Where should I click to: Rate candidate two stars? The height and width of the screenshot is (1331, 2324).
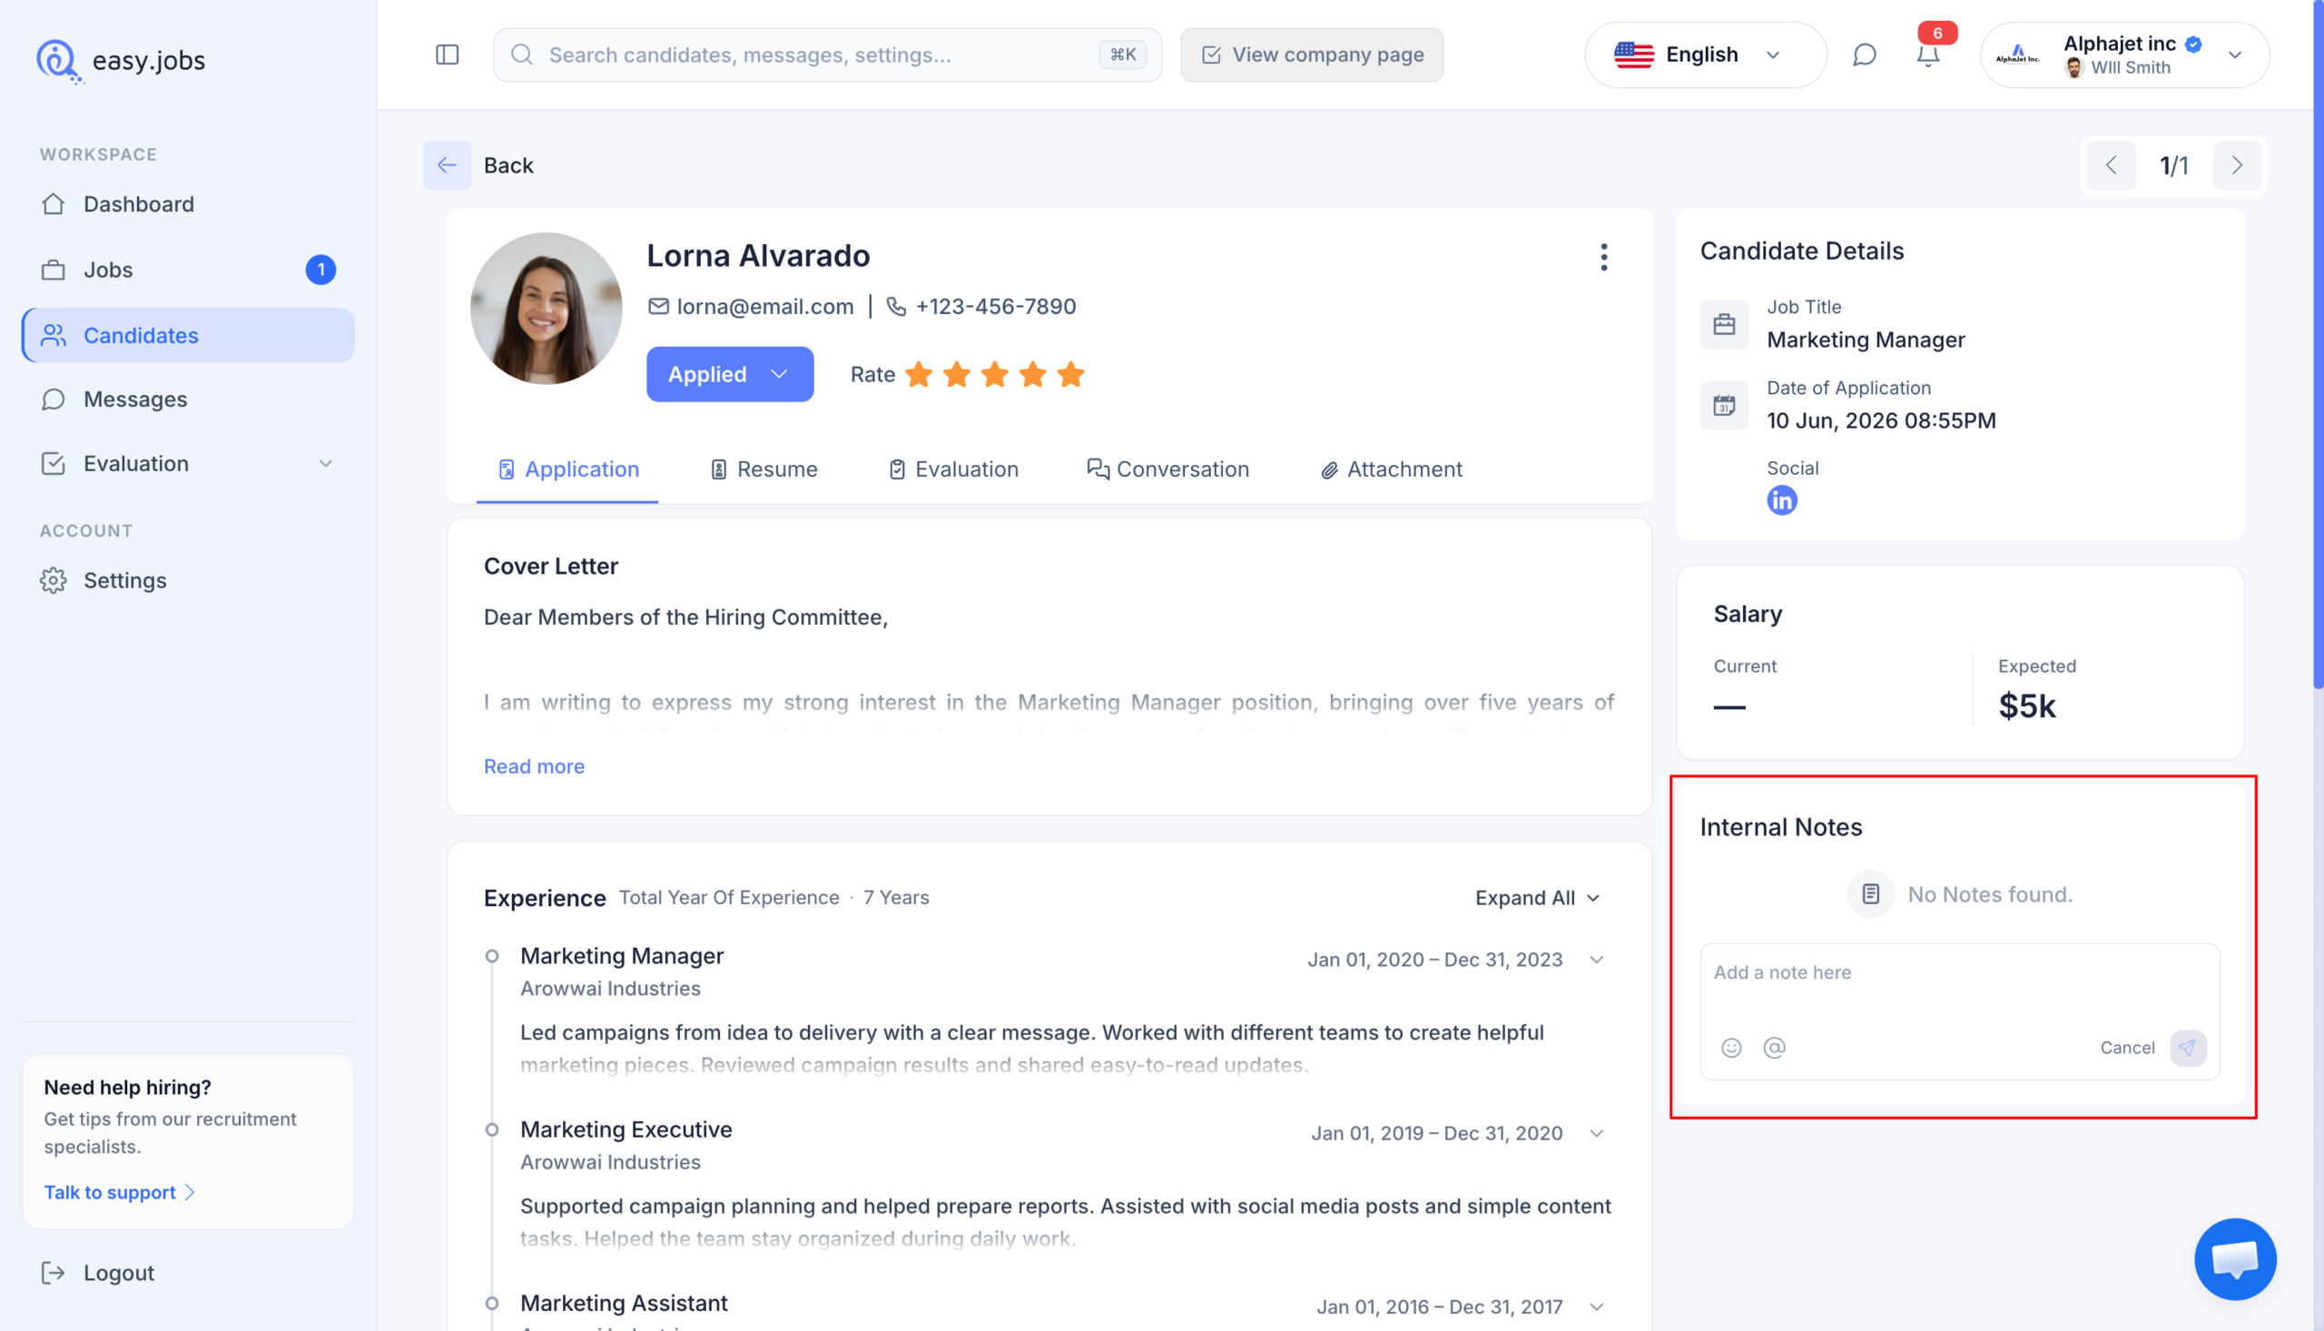tap(956, 374)
